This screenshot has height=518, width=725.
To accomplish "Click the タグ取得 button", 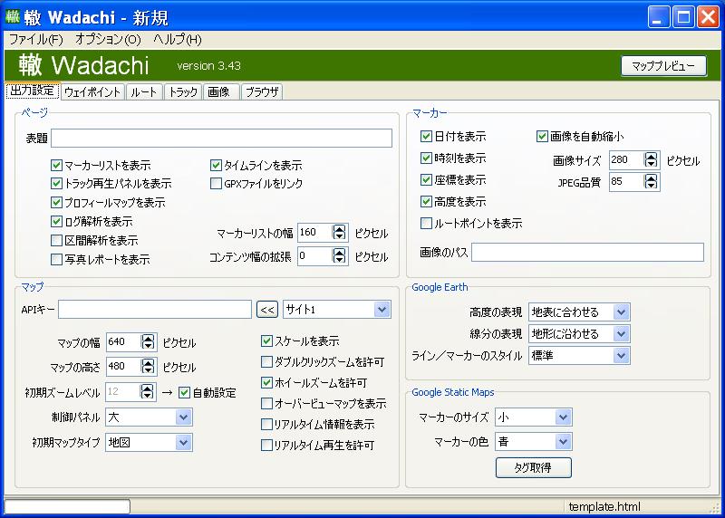I will point(534,467).
